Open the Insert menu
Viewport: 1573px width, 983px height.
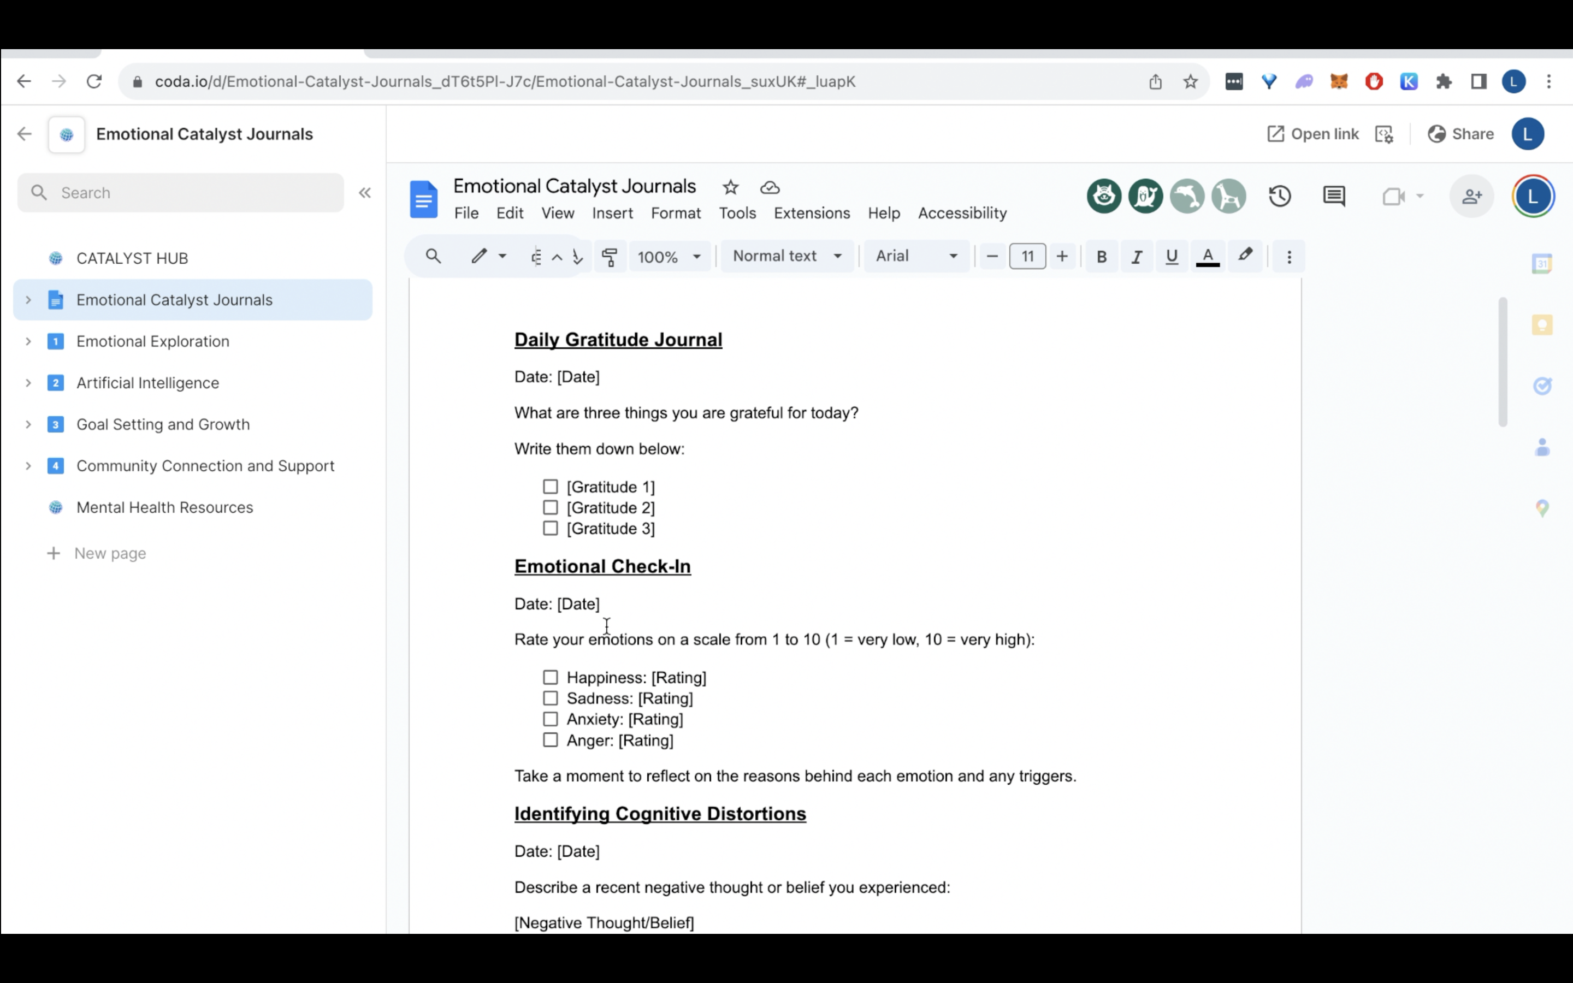pyautogui.click(x=612, y=213)
